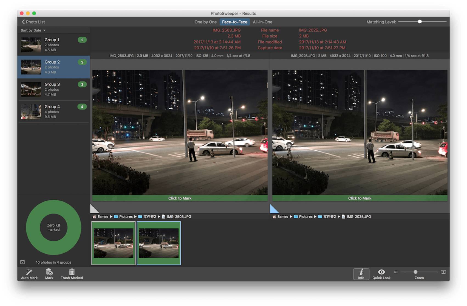
Task: Click the Group 1 thumbnail image
Action: point(31,45)
